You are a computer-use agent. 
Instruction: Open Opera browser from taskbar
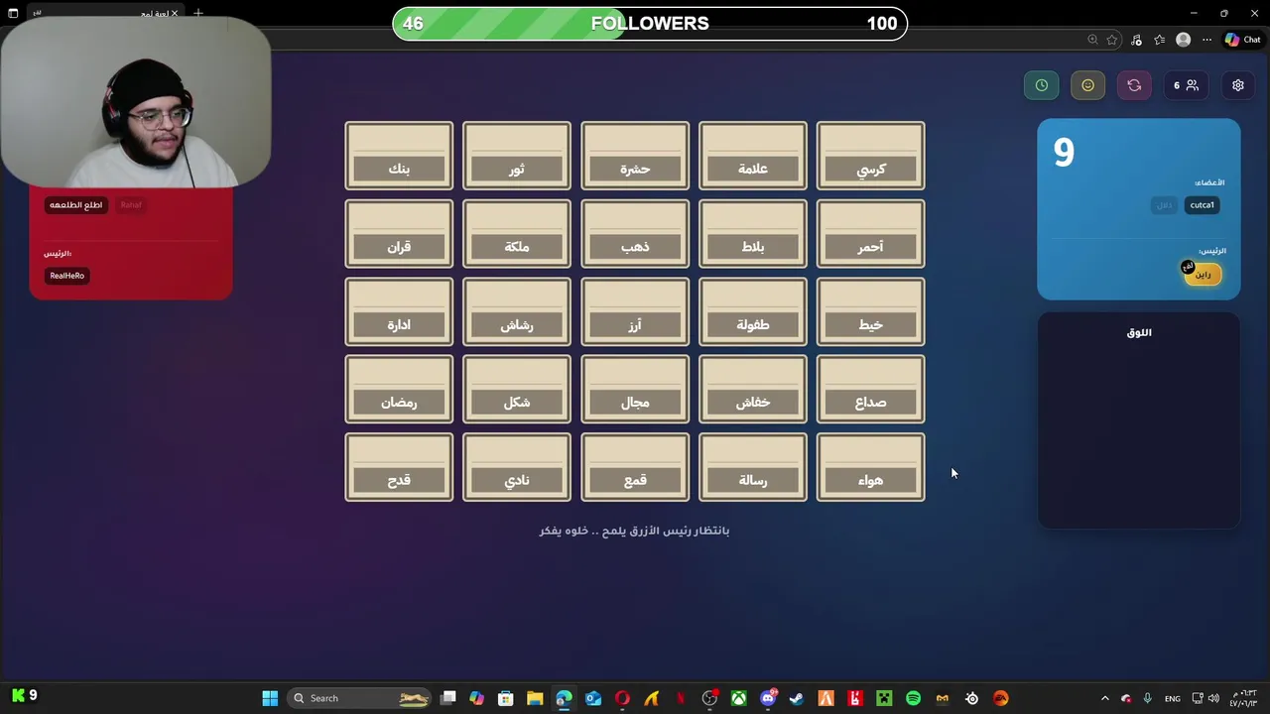tap(622, 698)
